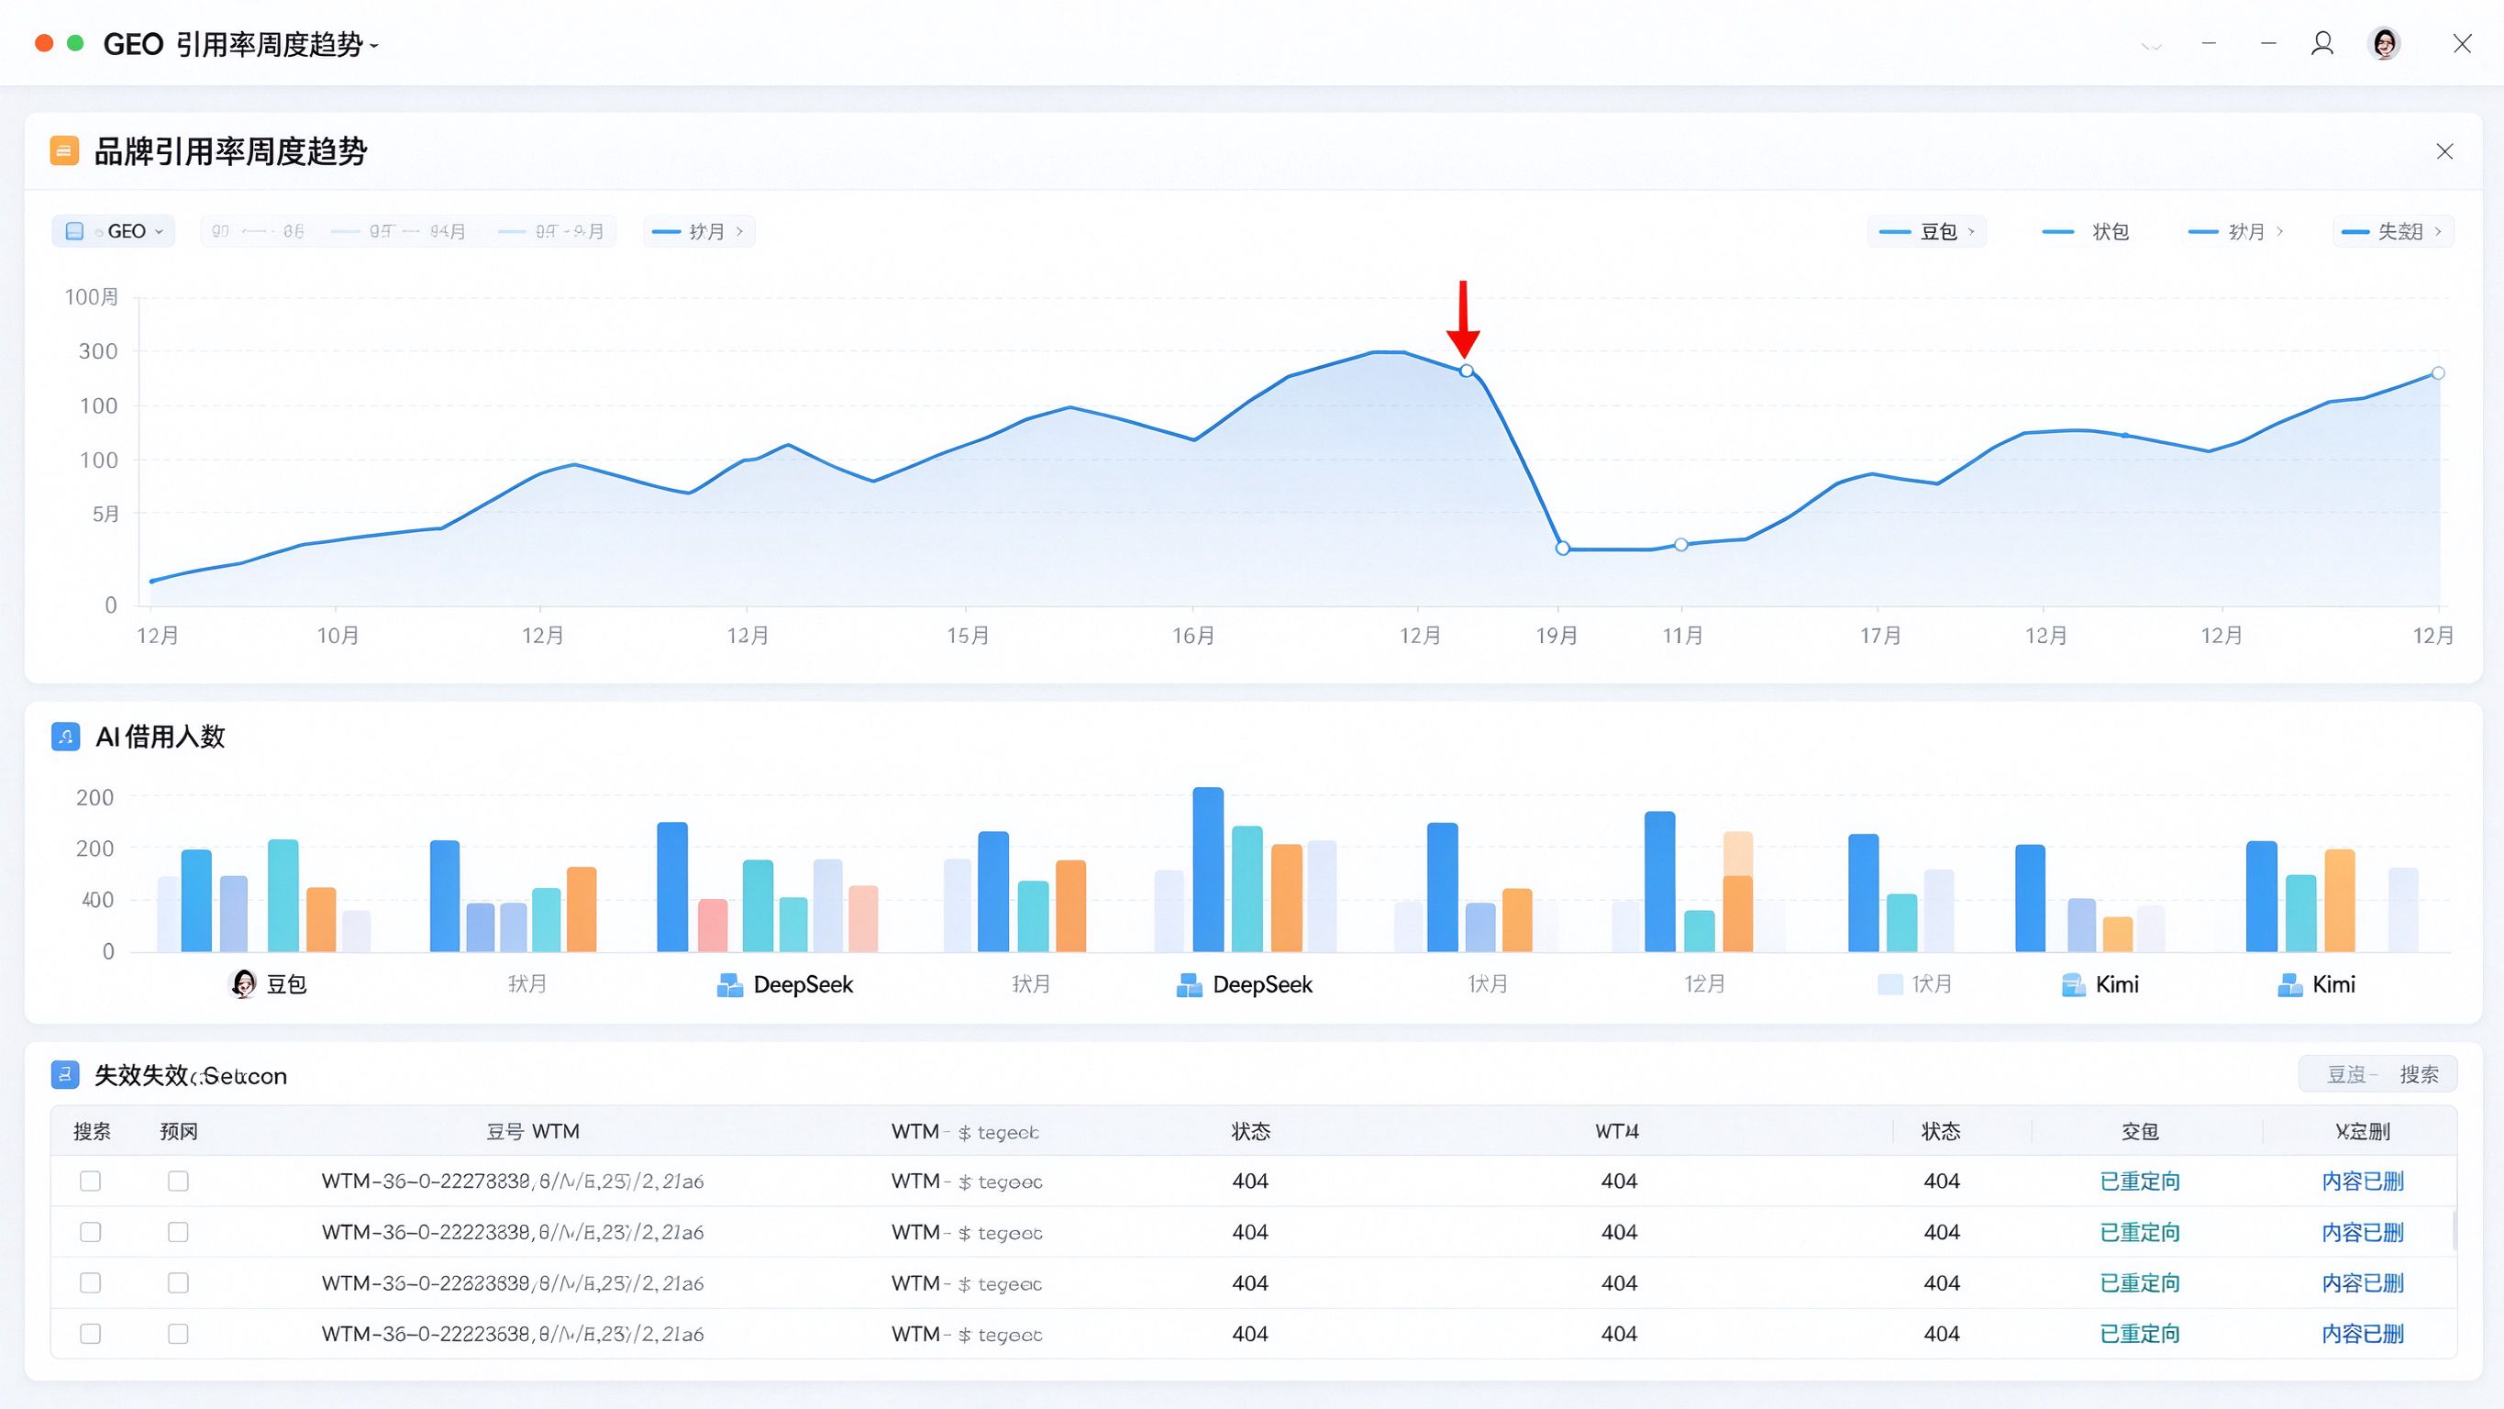Image resolution: width=2504 pixels, height=1409 pixels.
Task: Expand the 失翾 legend item chevron
Action: click(x=2438, y=231)
